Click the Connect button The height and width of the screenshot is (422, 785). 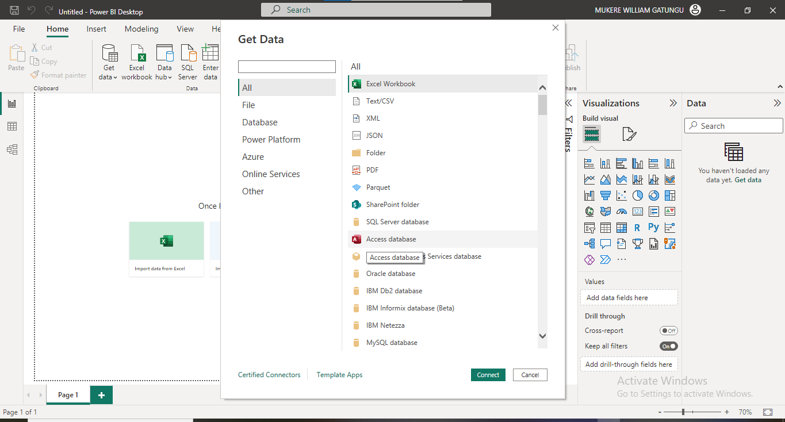488,375
